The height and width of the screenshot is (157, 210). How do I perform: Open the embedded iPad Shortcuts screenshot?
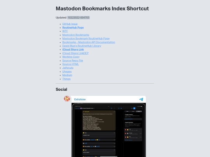click(x=108, y=130)
